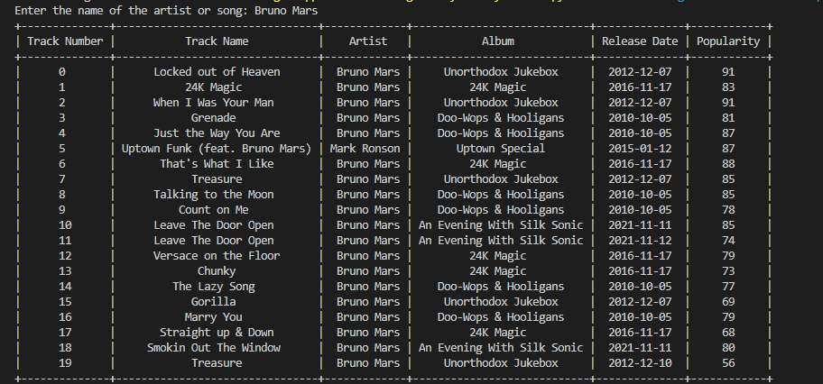Screen dimensions: 823x384
Task: Click popularity value "56"
Action: pyautogui.click(x=728, y=363)
